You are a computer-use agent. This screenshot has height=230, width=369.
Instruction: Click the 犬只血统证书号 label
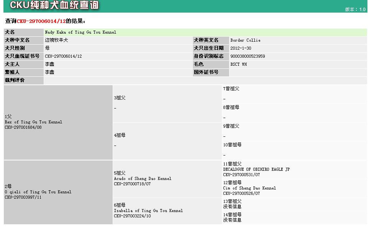click(22, 56)
